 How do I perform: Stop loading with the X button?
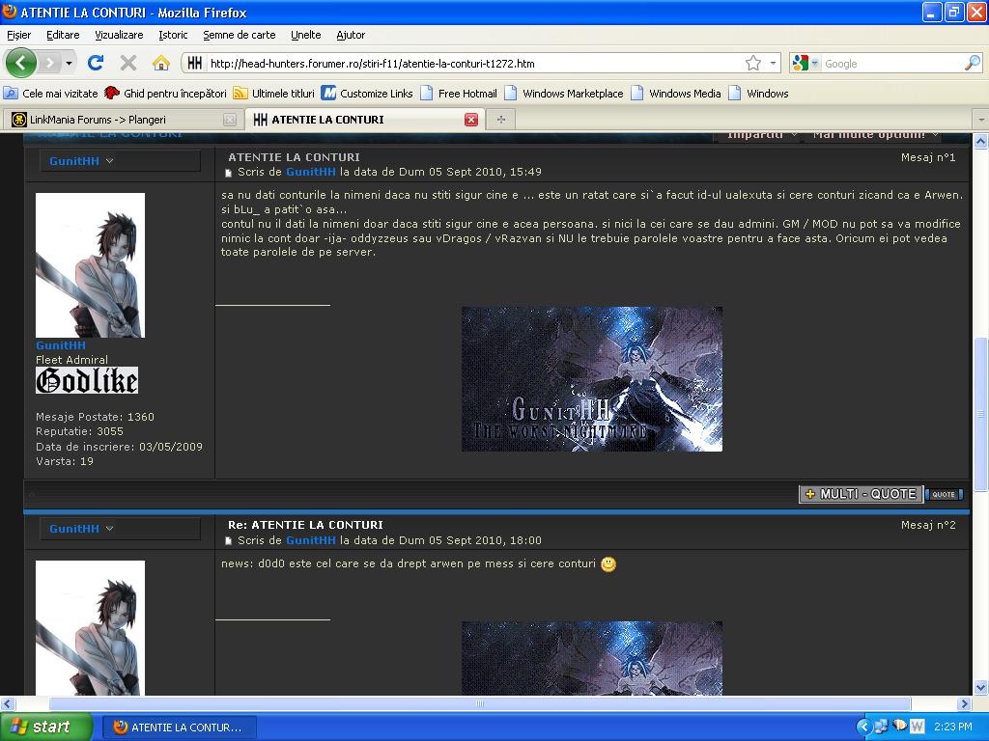(x=128, y=63)
